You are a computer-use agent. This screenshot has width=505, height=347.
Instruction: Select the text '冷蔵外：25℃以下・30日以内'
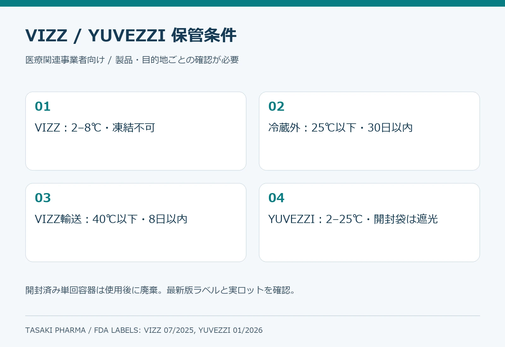pyautogui.click(x=341, y=128)
